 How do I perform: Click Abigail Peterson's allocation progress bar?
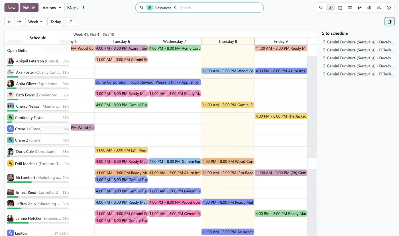[38, 65]
